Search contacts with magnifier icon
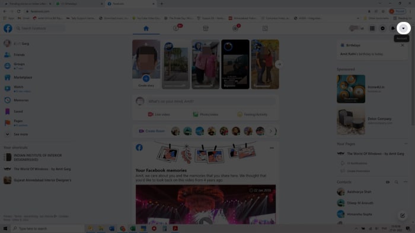415x233 pixels. point(396,182)
